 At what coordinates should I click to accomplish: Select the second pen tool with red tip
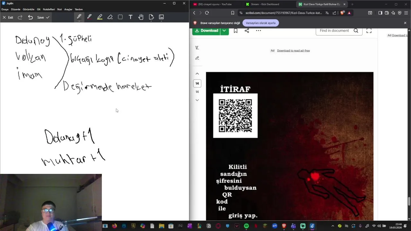pos(89,17)
